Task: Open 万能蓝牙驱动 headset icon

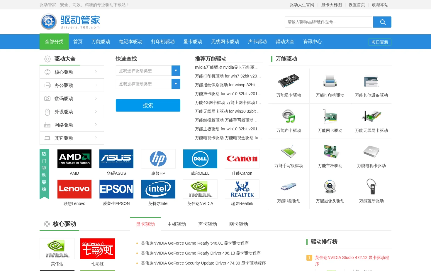Action: tap(371, 186)
